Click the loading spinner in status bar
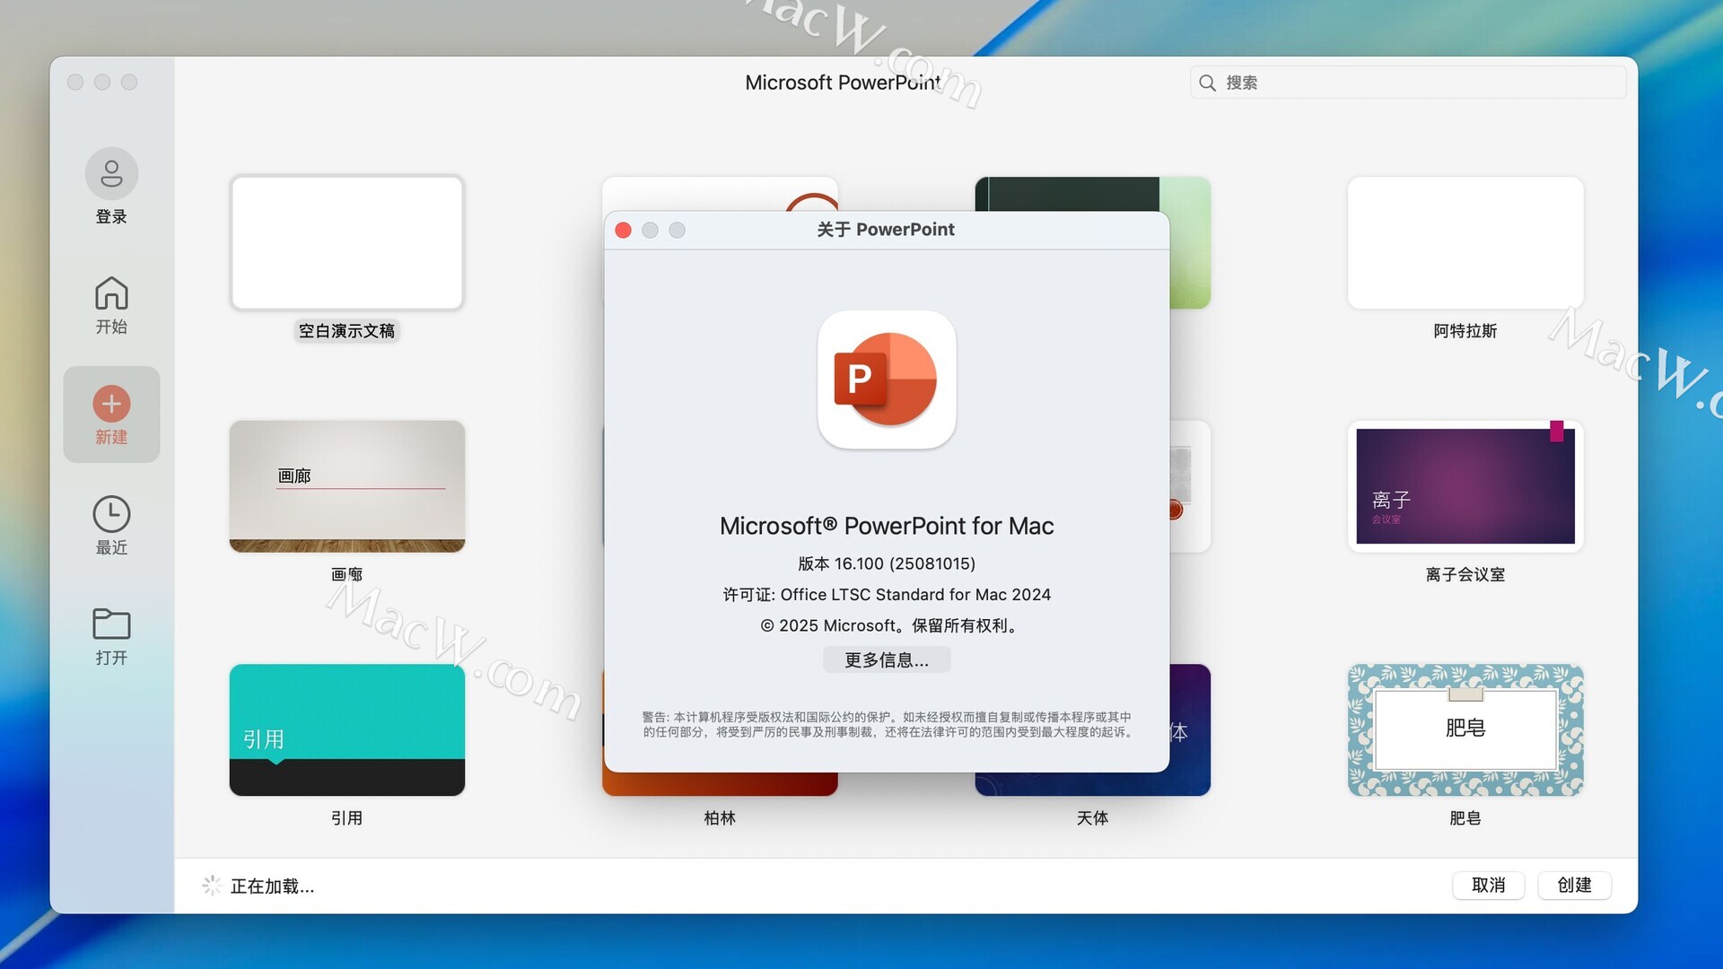This screenshot has width=1723, height=969. (212, 886)
